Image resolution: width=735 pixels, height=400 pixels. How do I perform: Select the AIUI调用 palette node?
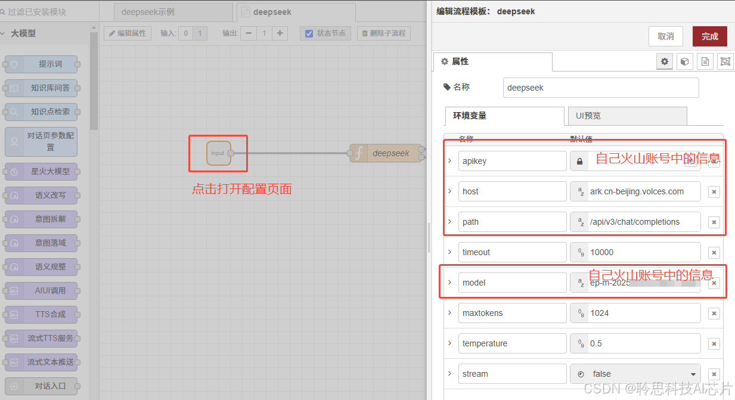tap(42, 290)
